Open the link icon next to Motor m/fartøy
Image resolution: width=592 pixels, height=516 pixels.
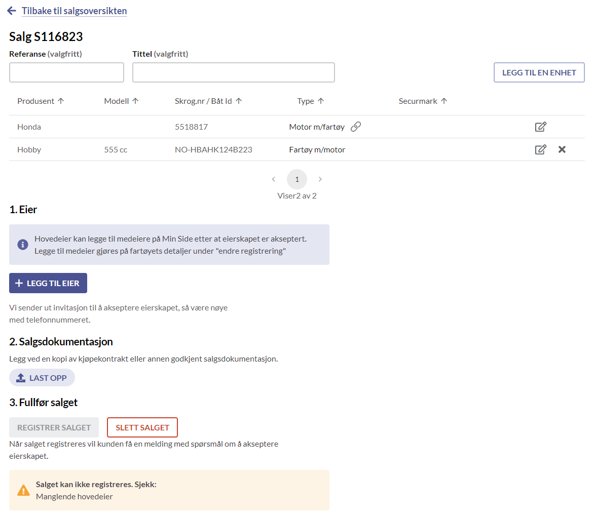356,126
